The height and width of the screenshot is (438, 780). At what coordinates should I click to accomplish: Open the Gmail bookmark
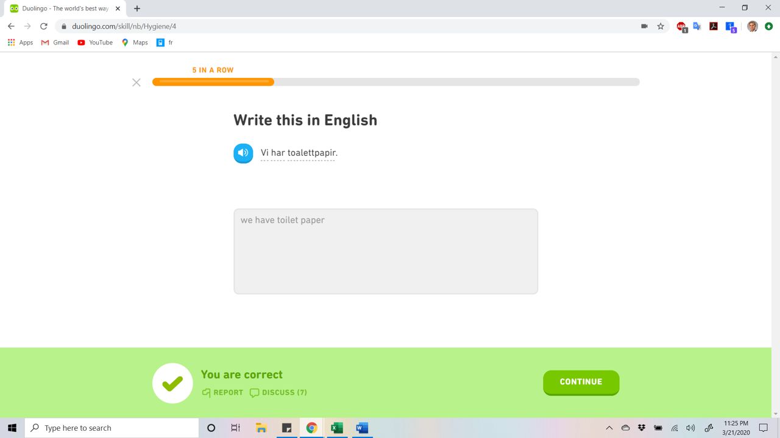point(55,43)
